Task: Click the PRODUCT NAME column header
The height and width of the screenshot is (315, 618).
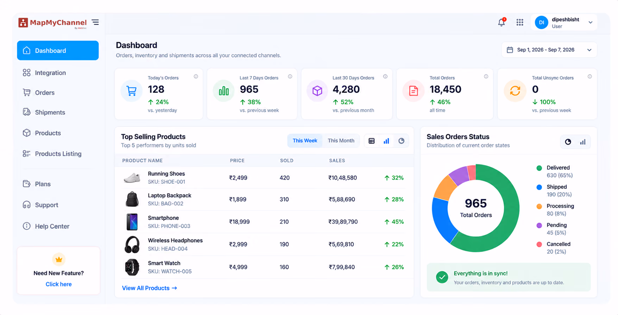Action: click(142, 160)
